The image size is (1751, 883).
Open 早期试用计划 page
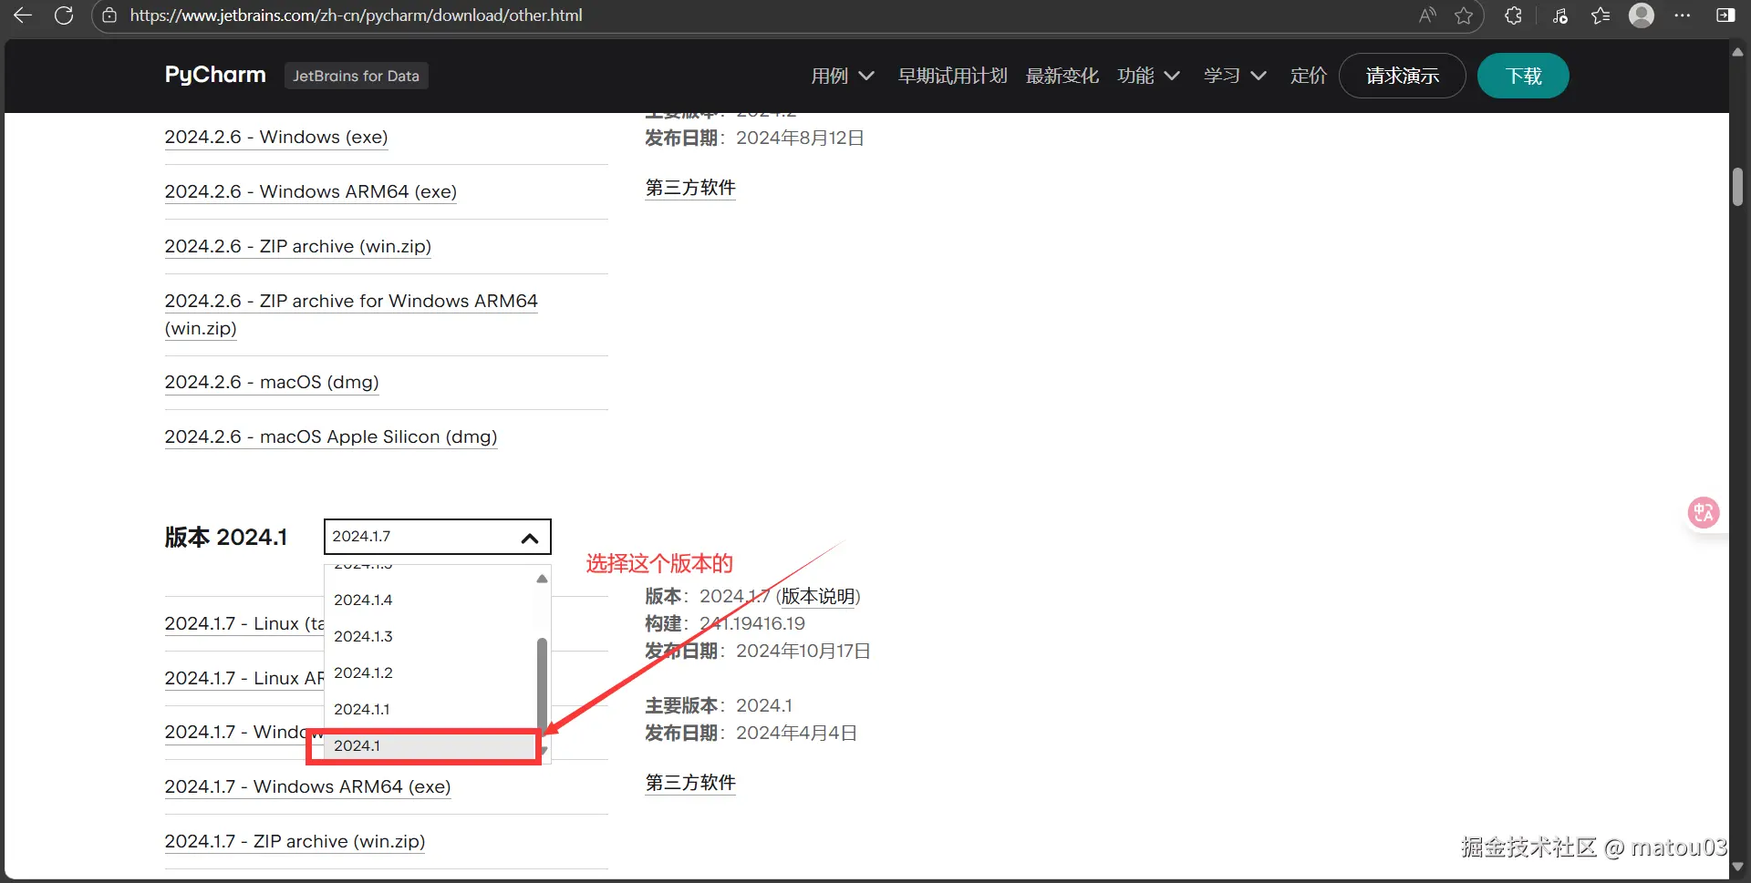coord(952,76)
